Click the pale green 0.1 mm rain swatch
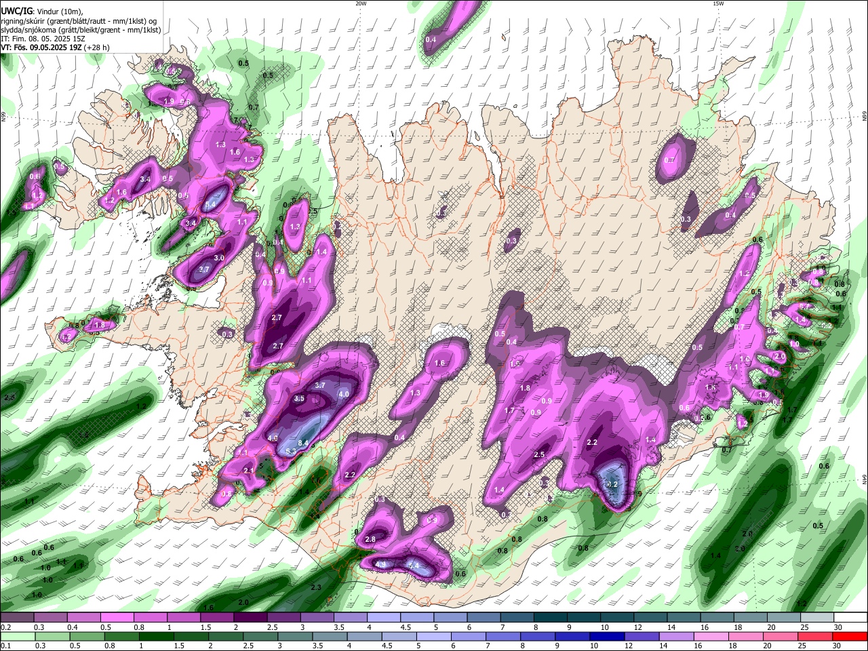Viewport: 868px width, 651px height. click(17, 637)
